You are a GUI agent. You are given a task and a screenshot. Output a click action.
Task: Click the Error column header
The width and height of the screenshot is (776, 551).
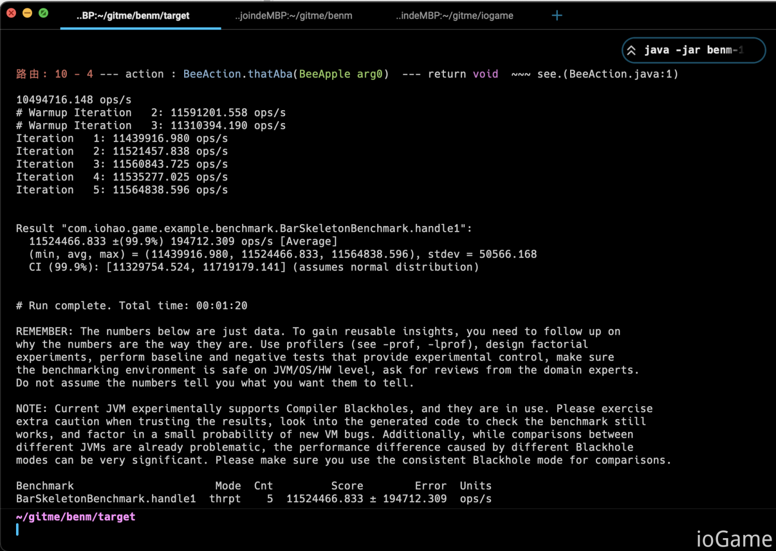430,486
